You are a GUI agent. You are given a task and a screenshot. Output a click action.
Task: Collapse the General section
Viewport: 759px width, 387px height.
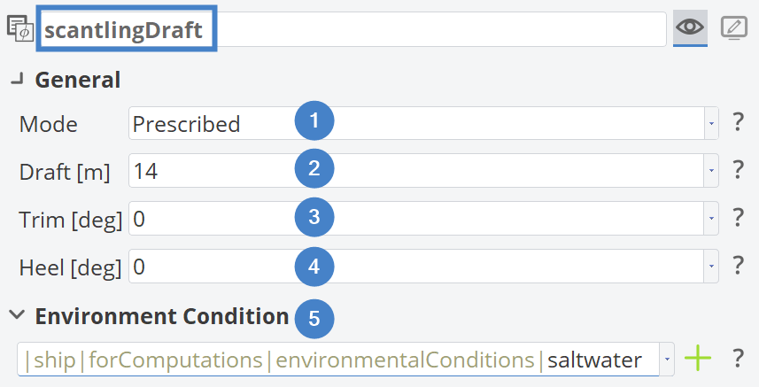pos(17,80)
